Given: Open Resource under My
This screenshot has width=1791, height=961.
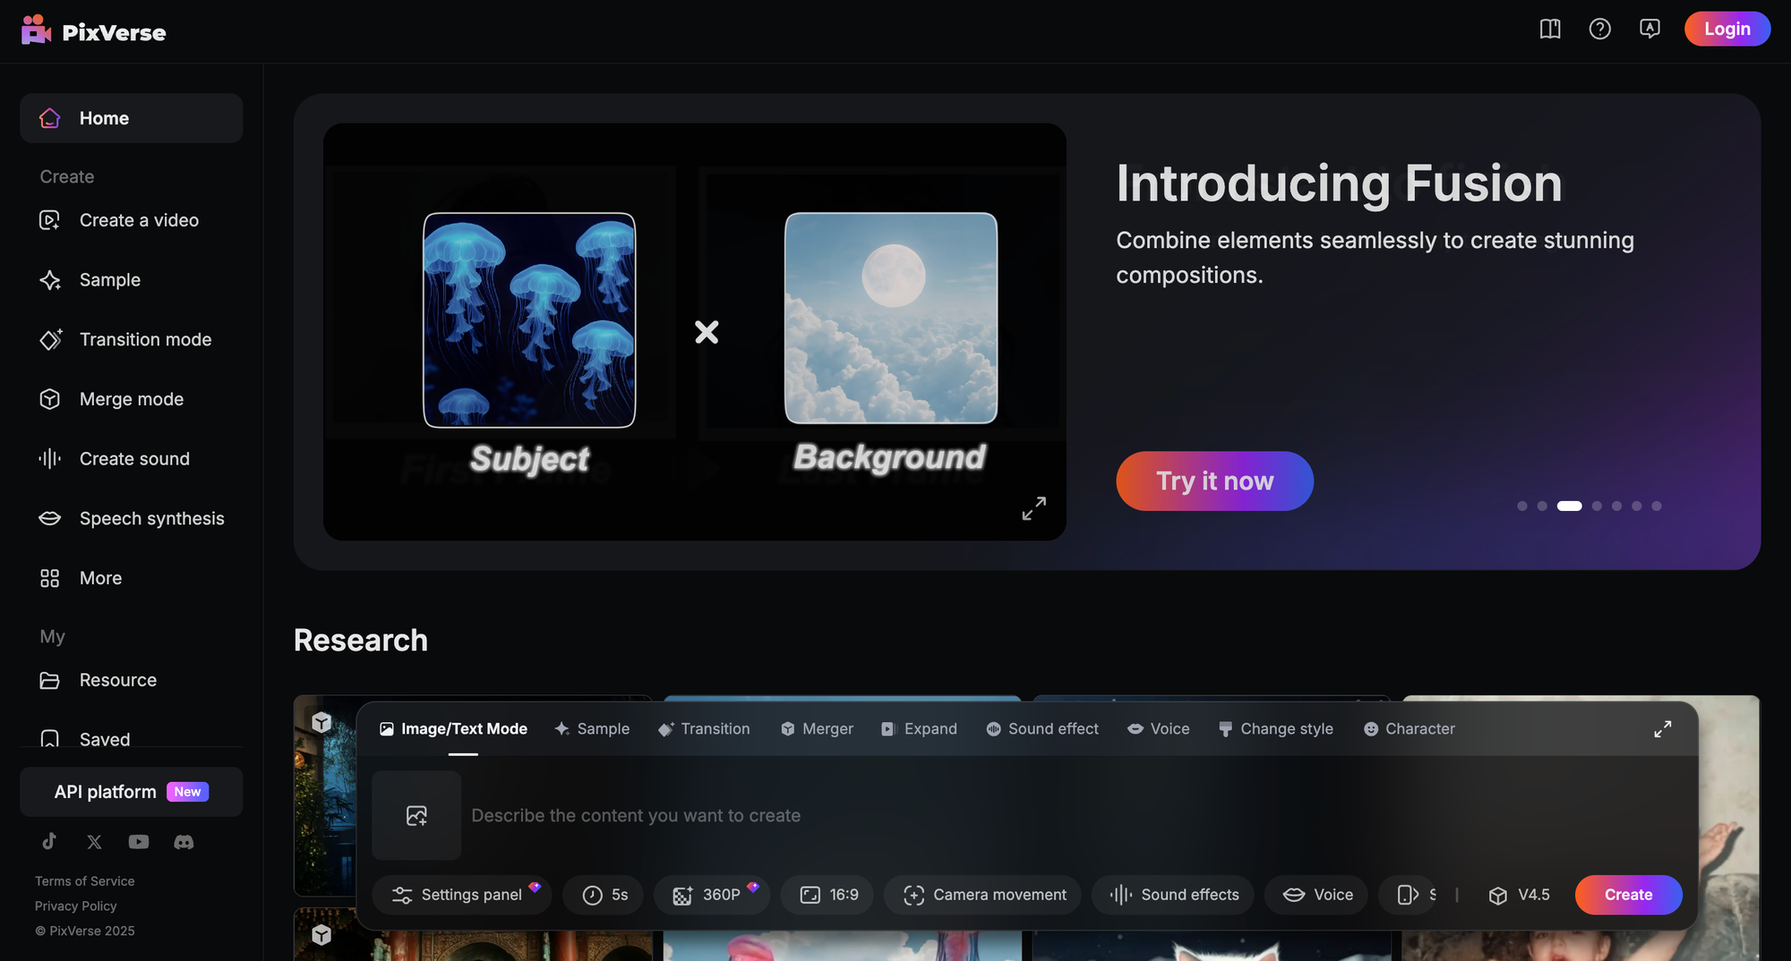Looking at the screenshot, I should point(131,680).
